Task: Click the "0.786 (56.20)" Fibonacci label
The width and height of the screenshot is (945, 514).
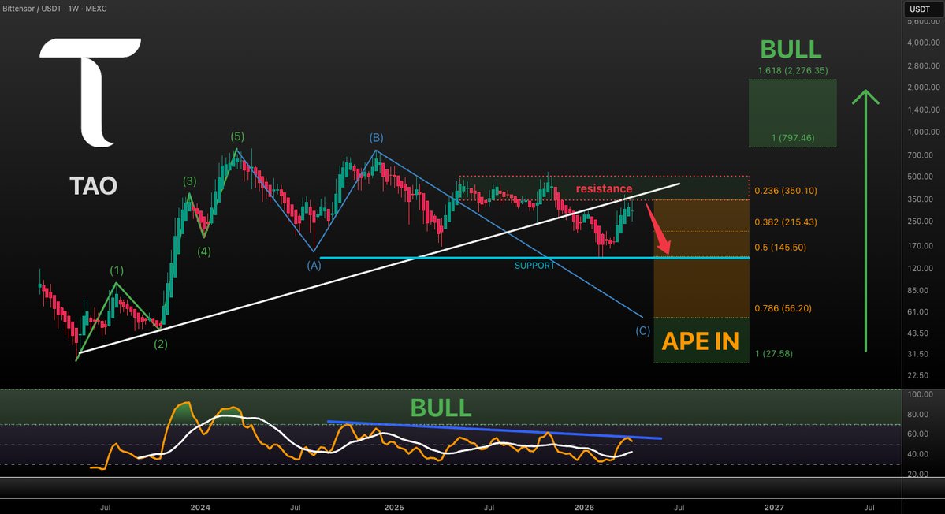Action: tap(783, 308)
